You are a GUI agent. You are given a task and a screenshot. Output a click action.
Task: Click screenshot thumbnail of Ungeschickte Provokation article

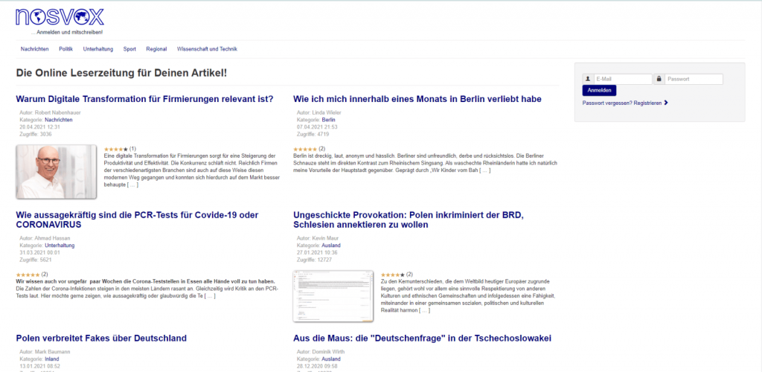(x=333, y=296)
